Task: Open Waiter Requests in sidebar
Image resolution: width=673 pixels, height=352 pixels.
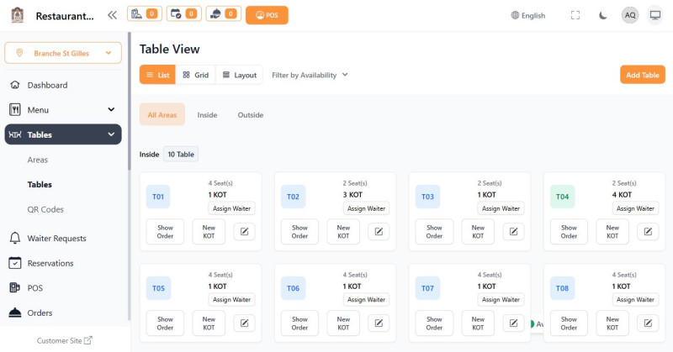Action: point(63,239)
